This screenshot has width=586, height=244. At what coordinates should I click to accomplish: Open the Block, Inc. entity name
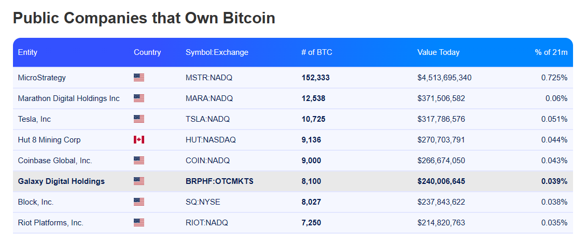36,202
